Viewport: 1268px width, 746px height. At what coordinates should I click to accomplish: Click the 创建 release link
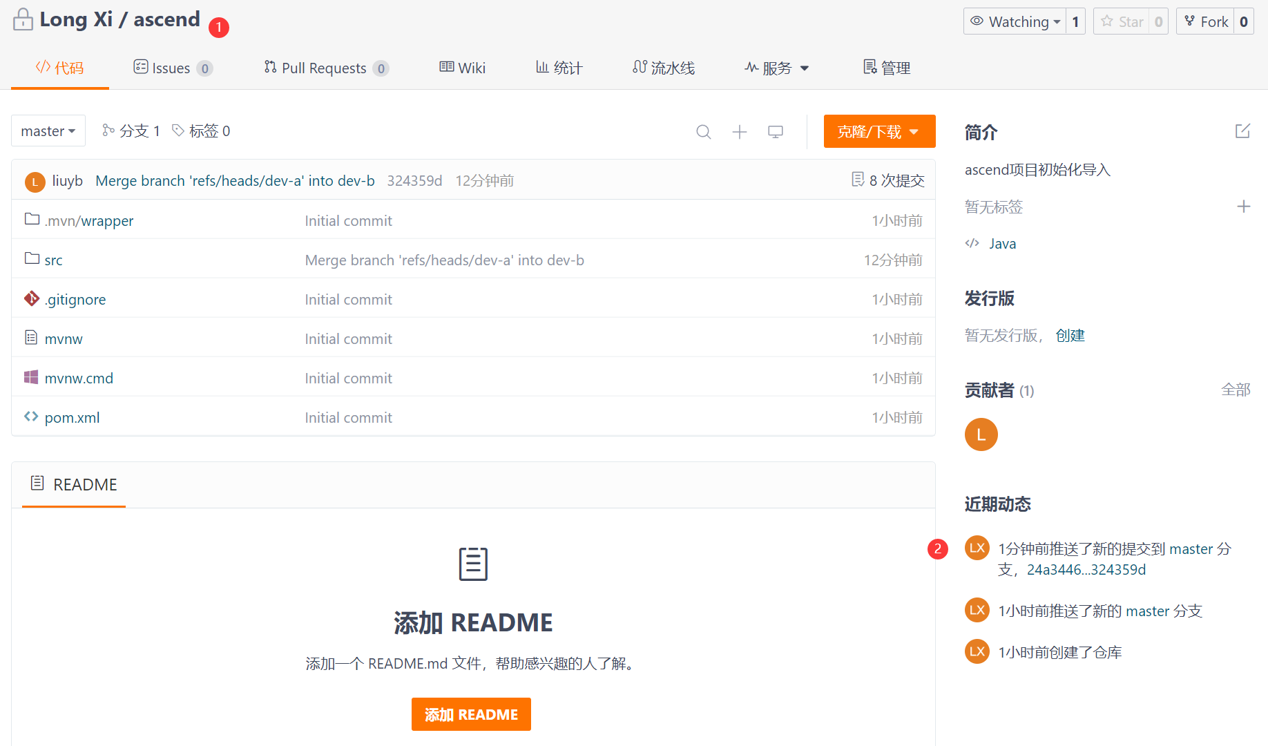(x=1070, y=336)
